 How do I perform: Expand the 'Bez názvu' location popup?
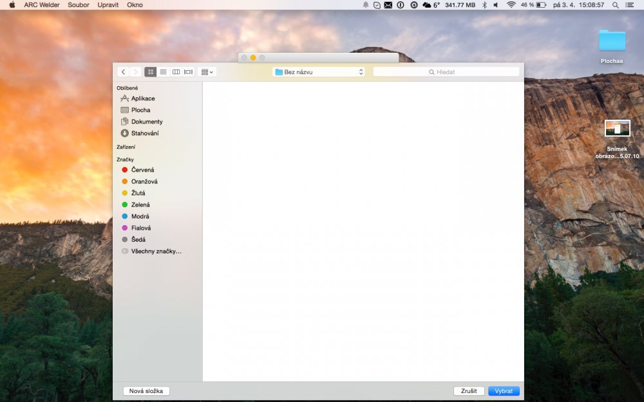pos(318,72)
